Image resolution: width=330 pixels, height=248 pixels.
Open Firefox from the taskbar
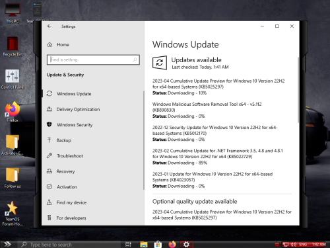[172, 244]
